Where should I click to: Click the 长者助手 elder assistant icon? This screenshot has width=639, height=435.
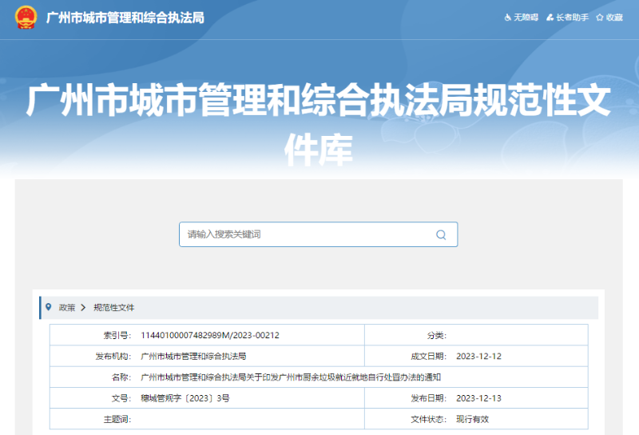click(550, 18)
